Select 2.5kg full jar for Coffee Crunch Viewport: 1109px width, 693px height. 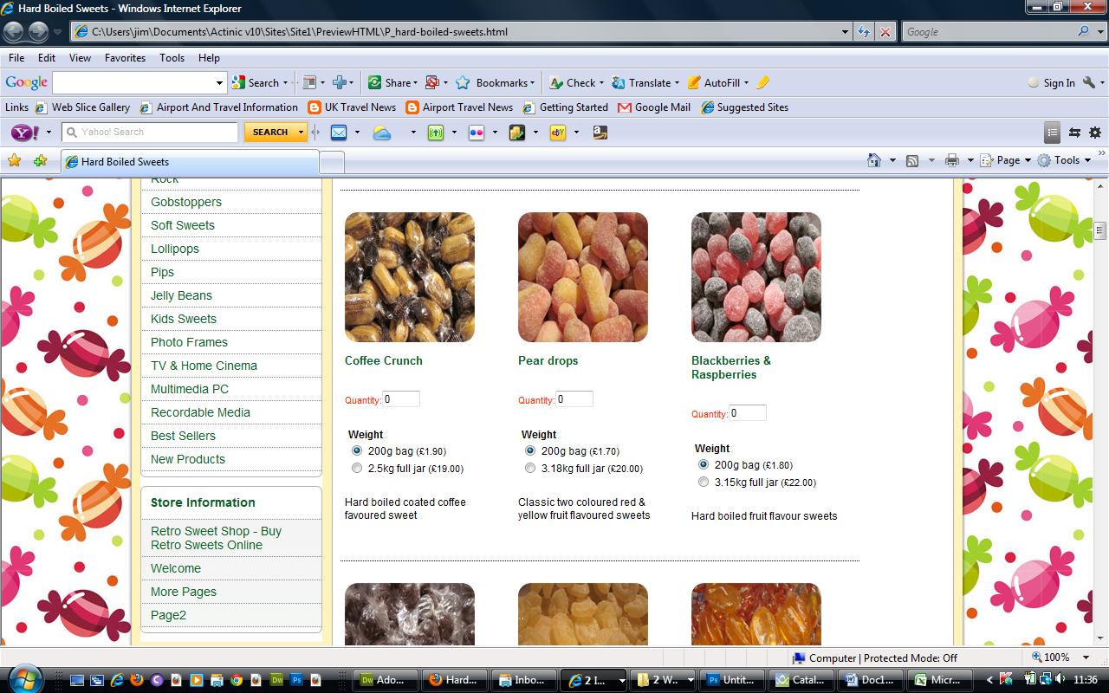point(357,469)
